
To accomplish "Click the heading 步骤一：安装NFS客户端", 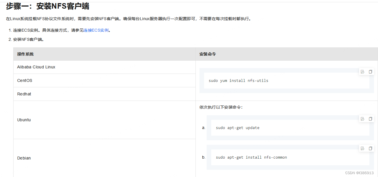I will [x=48, y=6].
